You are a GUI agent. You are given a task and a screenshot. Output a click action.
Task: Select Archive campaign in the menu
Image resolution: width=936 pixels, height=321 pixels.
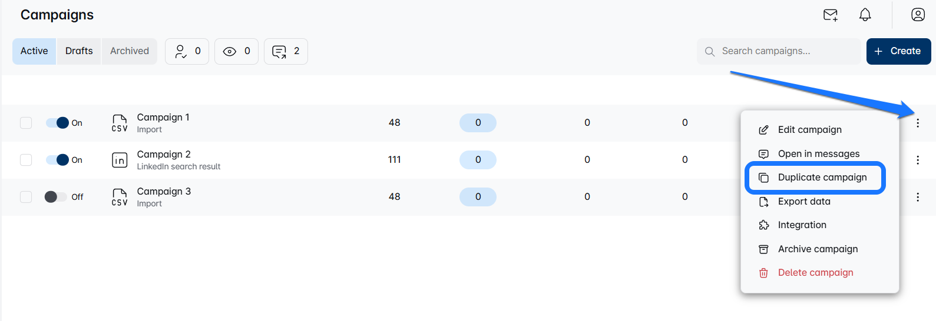coord(818,249)
